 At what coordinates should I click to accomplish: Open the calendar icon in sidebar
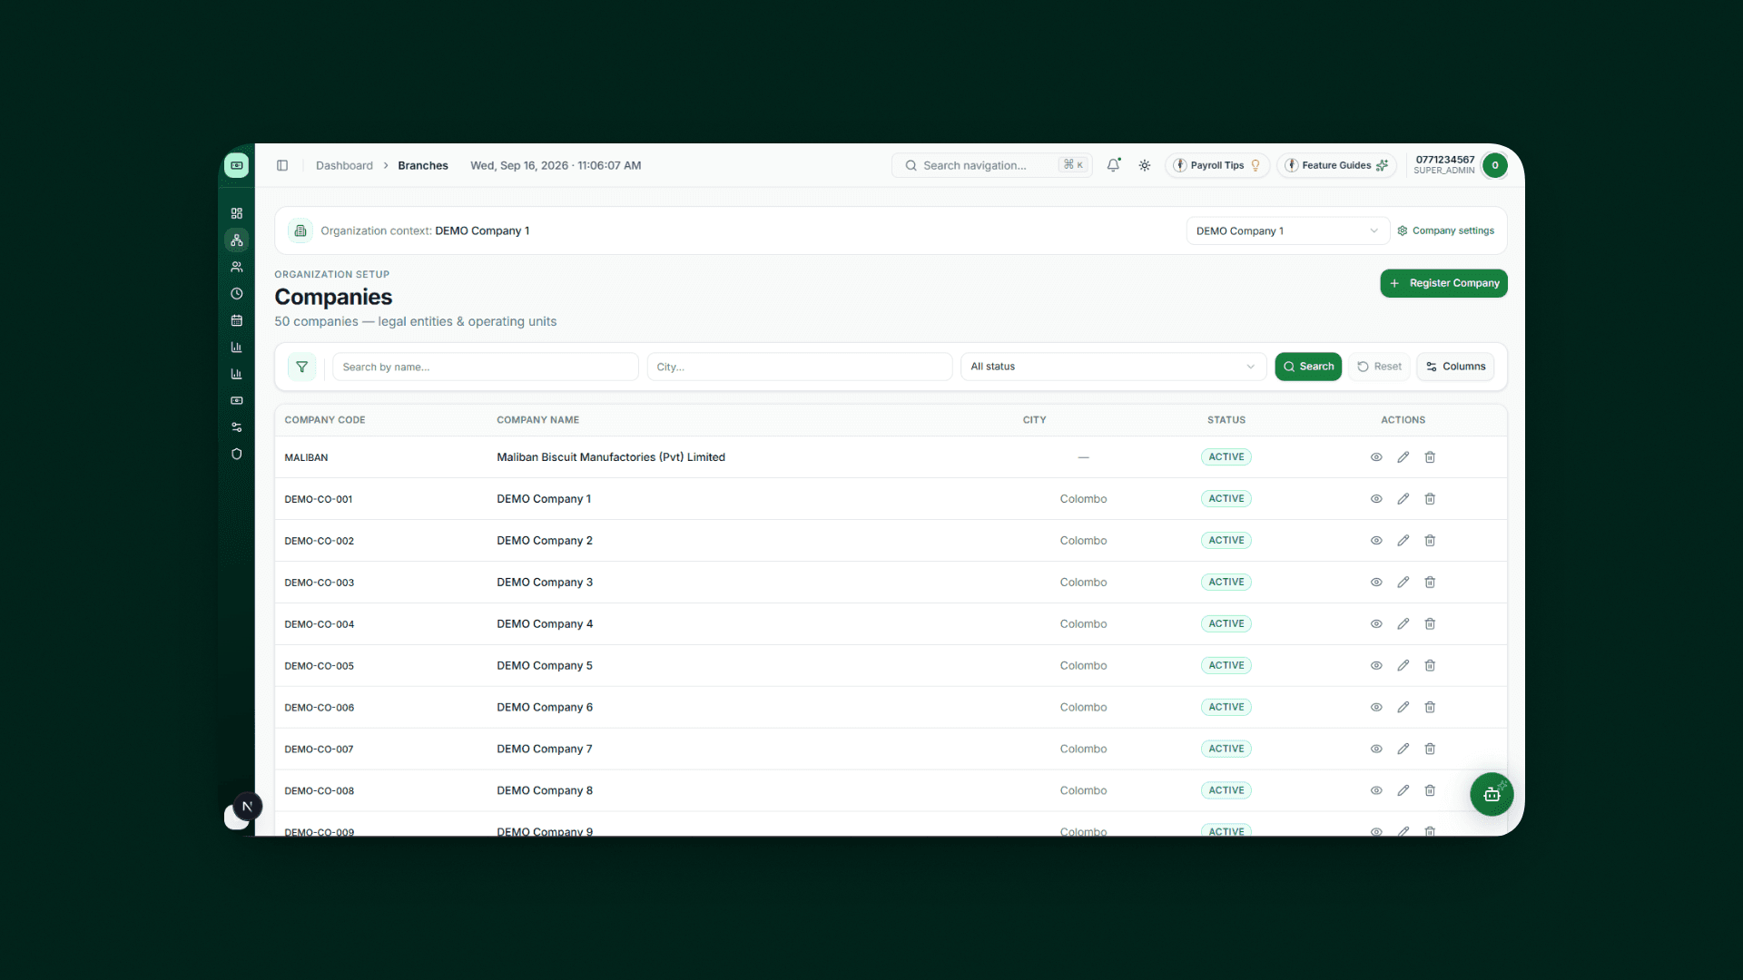(x=236, y=320)
